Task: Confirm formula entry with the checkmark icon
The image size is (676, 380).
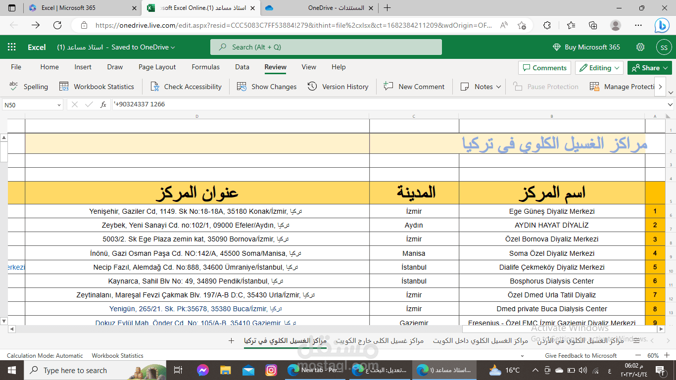Action: 89,104
